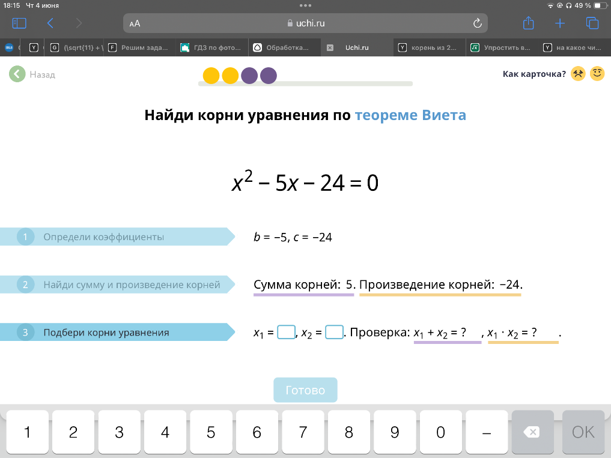Rate the card with the happy face

point(597,74)
